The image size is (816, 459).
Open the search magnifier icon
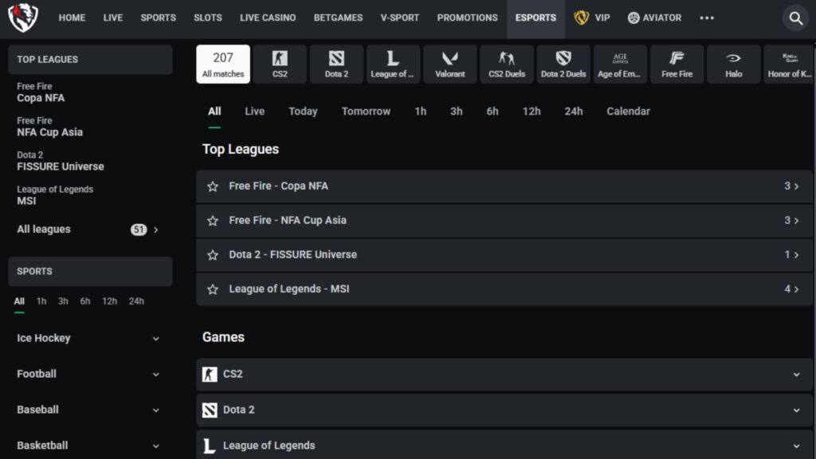[795, 18]
